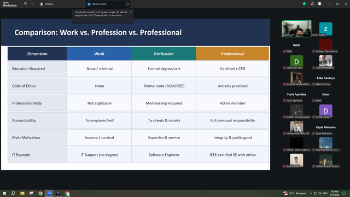Open the volume control in system tray

point(320,193)
